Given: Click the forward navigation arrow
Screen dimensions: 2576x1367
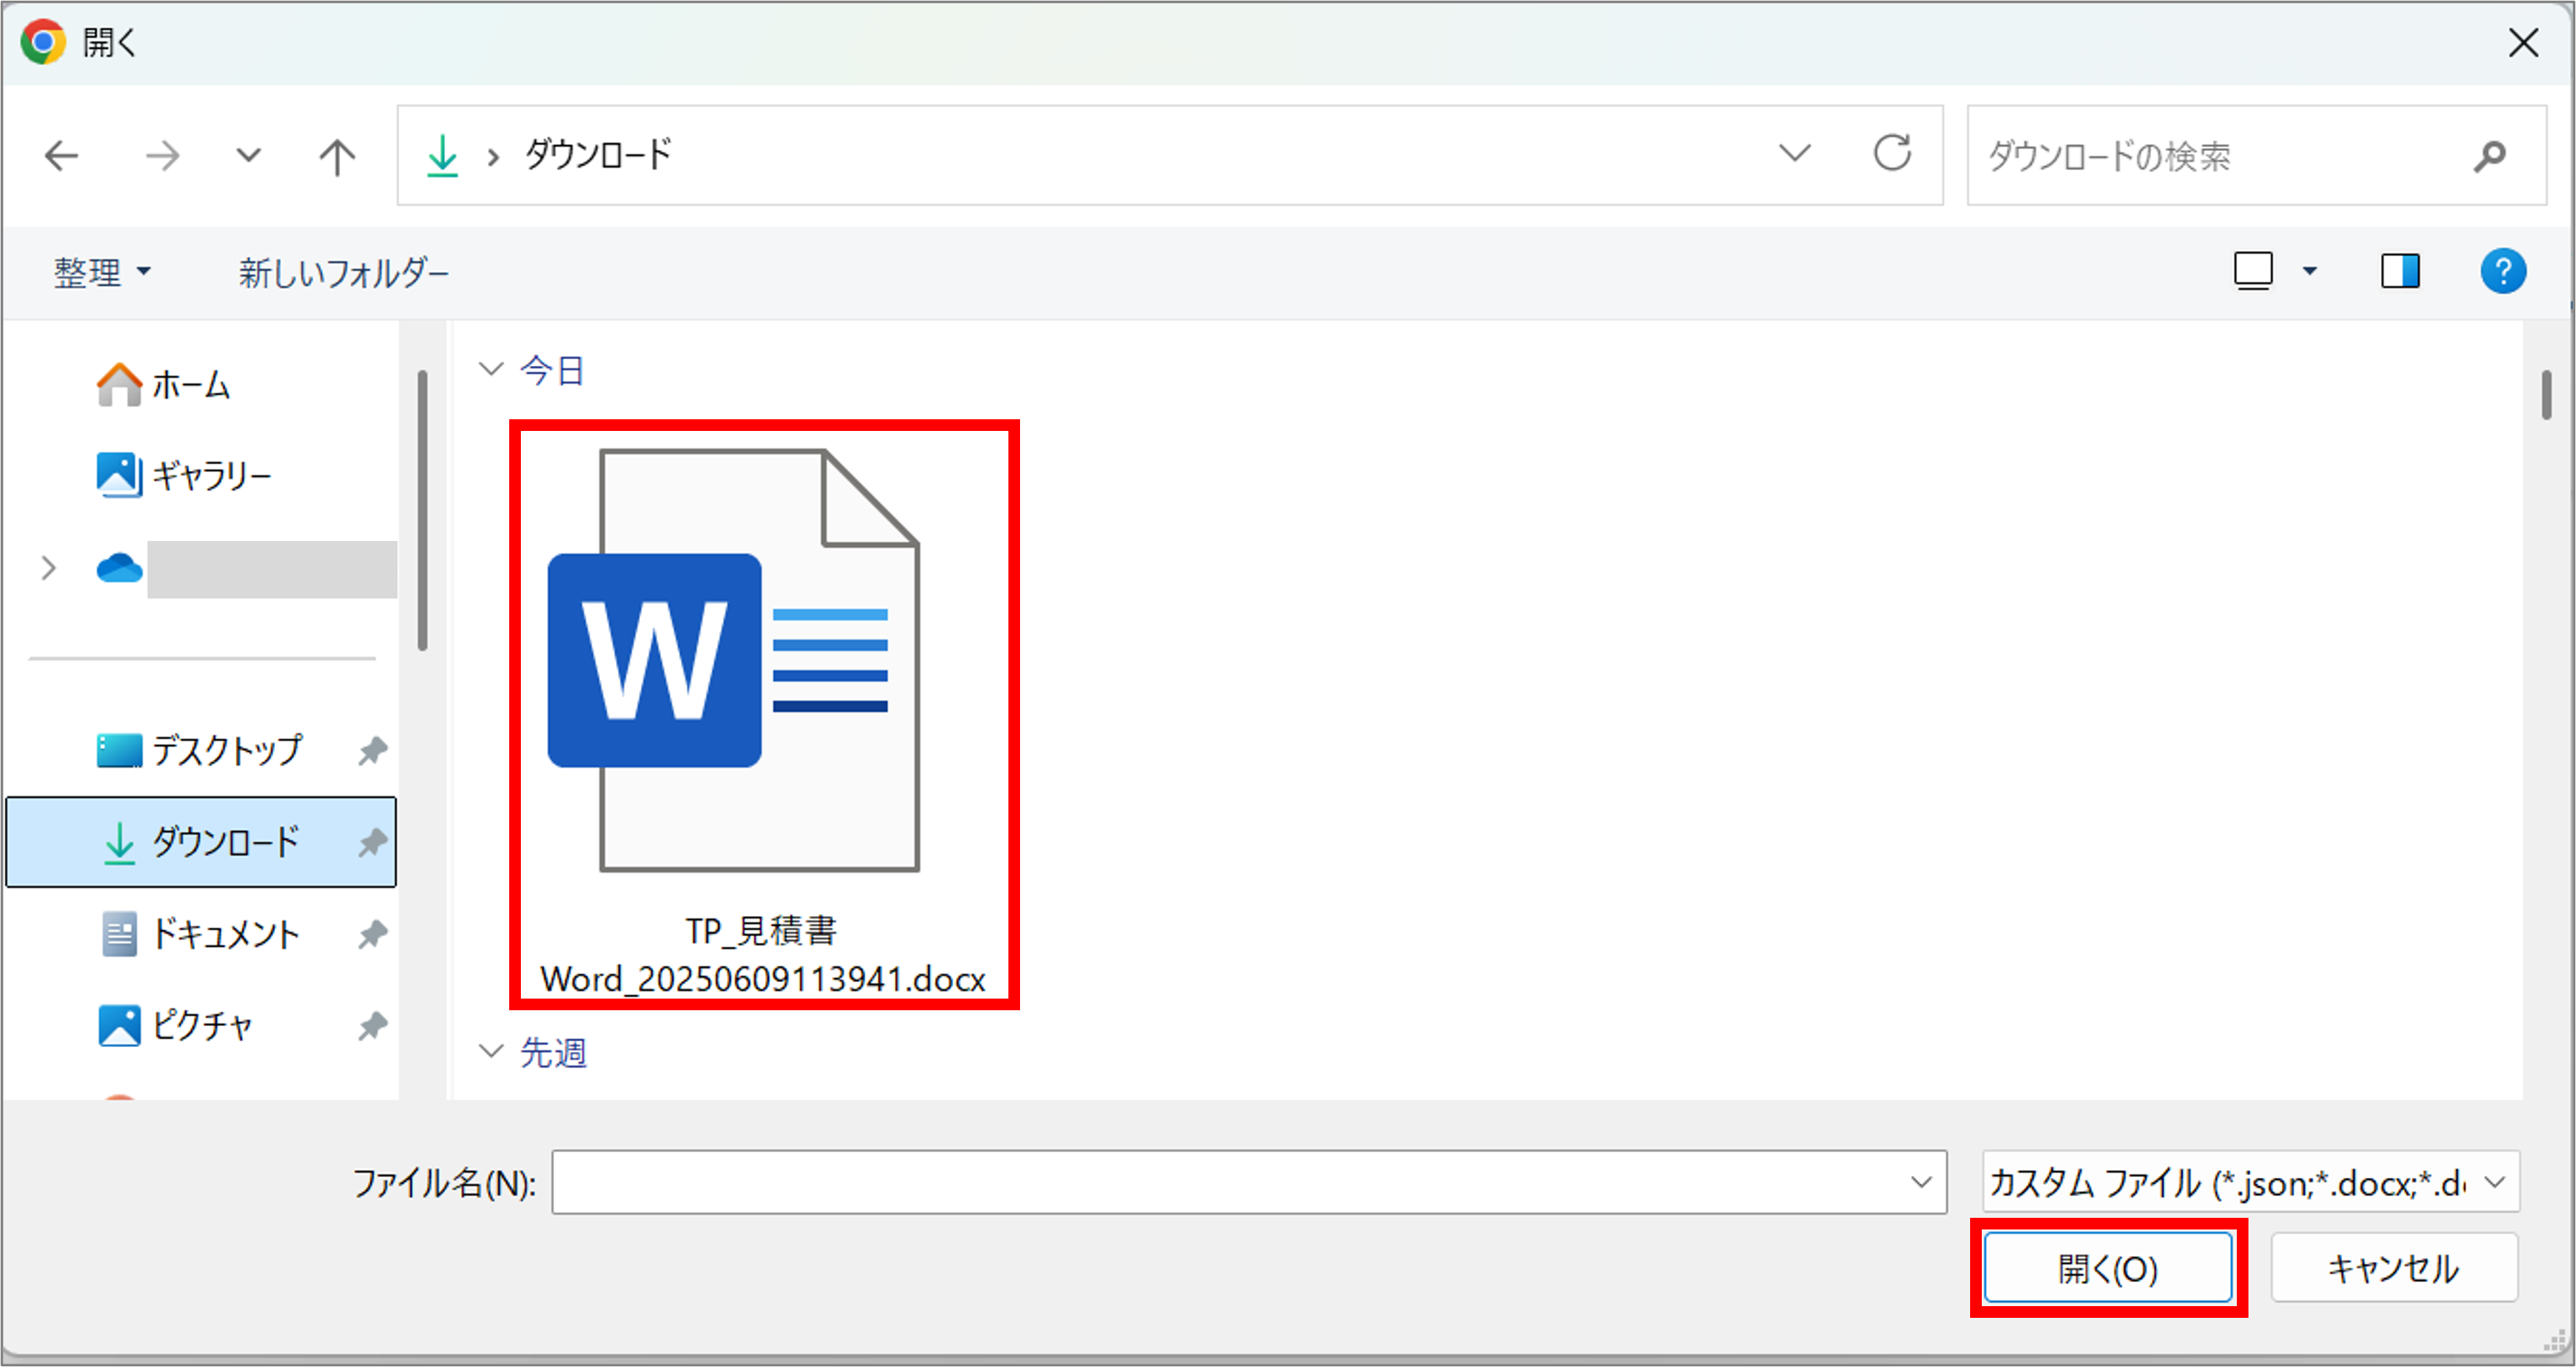Looking at the screenshot, I should [x=162, y=156].
